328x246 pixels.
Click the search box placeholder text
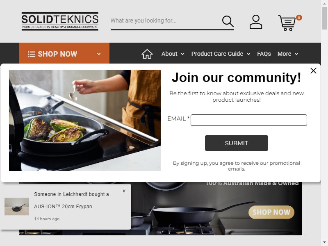143,20
